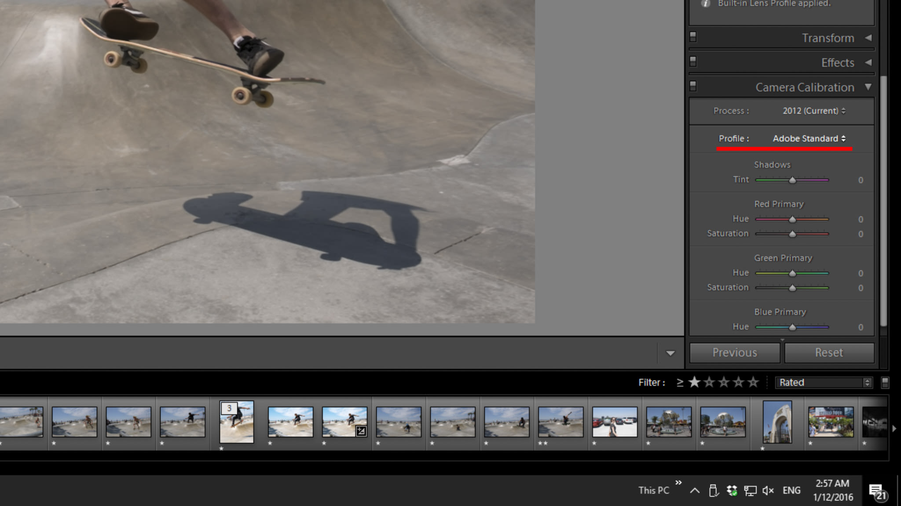This screenshot has width=901, height=506.
Task: Open toolbar options down-arrow below photo
Action: tap(670, 353)
